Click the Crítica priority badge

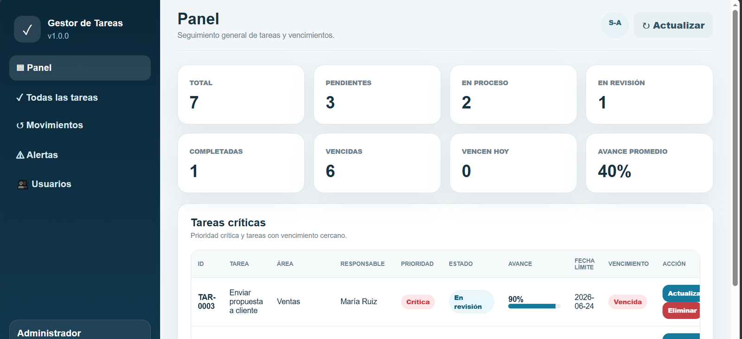click(x=418, y=302)
